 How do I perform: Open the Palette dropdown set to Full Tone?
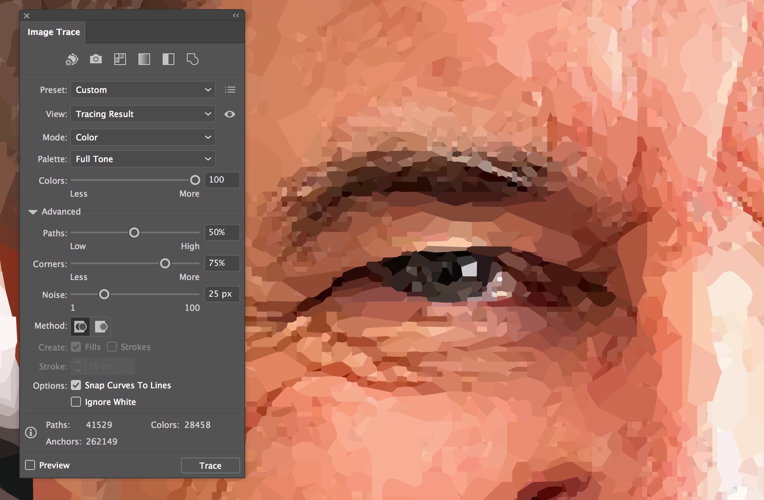coord(143,159)
